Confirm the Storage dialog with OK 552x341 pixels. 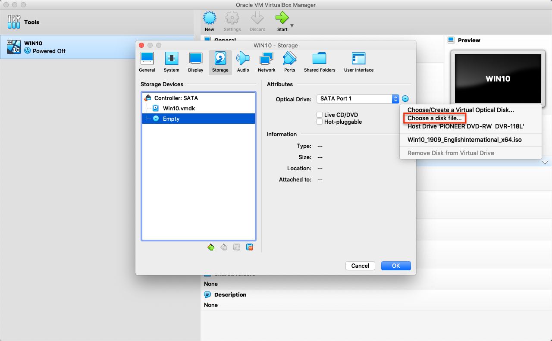click(396, 266)
